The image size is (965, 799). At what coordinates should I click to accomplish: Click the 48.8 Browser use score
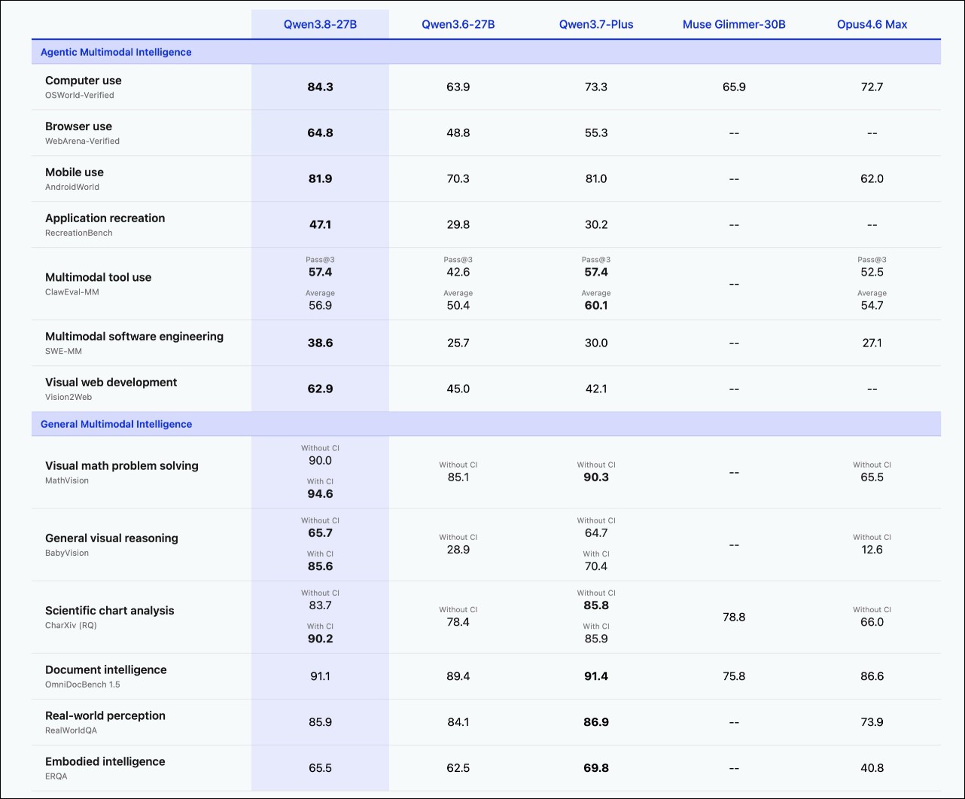[x=458, y=133]
